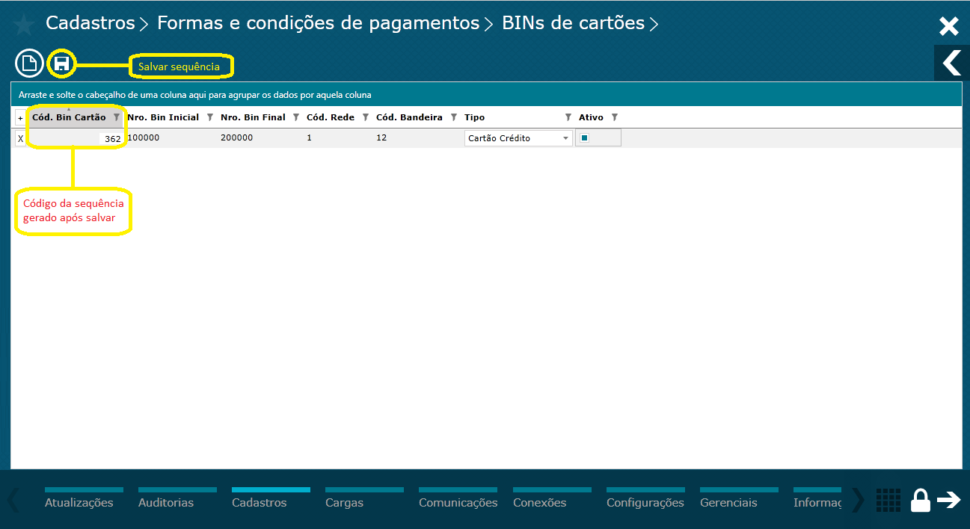Collapse panel with the left chevron button
Image resolution: width=970 pixels, height=529 pixels.
[x=952, y=63]
